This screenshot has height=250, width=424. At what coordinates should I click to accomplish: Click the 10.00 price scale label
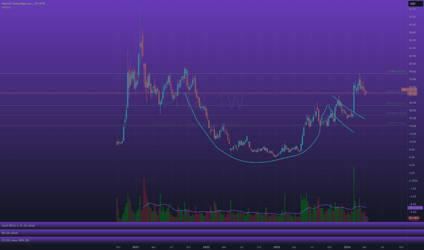(x=412, y=142)
